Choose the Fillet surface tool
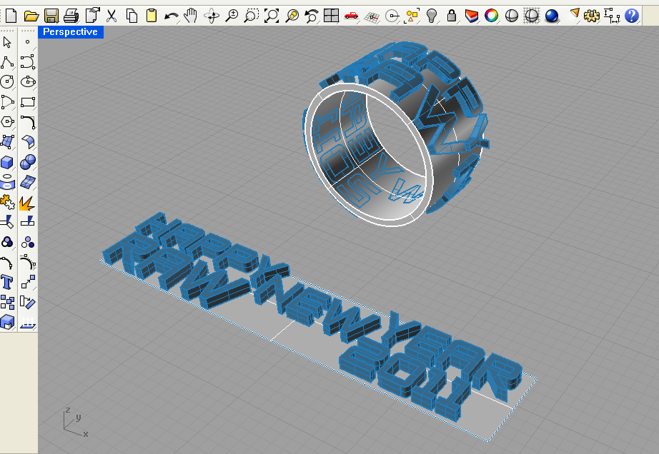The image size is (659, 454). point(28,142)
